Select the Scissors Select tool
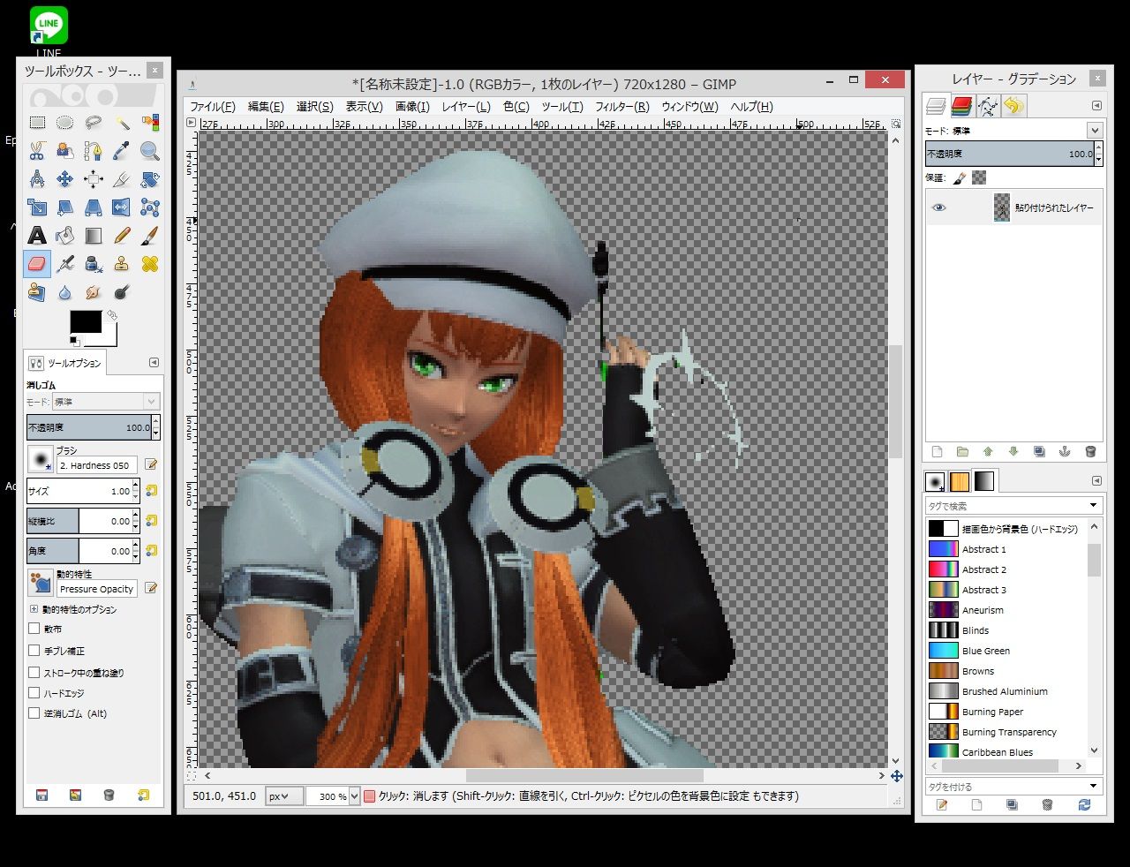This screenshot has height=867, width=1130. coord(37,151)
